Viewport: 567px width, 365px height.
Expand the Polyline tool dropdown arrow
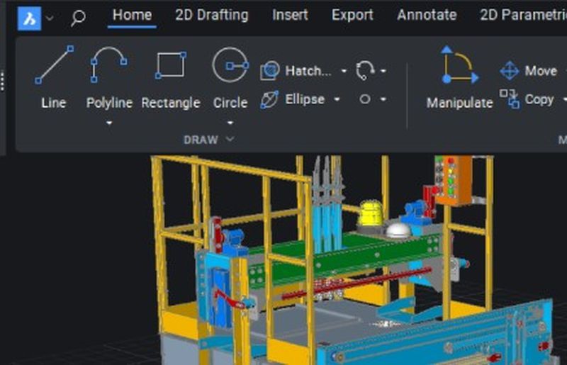[109, 123]
